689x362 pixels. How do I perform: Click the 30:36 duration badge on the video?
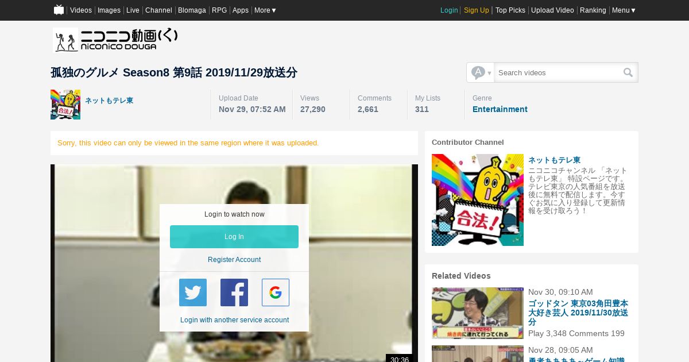[x=400, y=359]
